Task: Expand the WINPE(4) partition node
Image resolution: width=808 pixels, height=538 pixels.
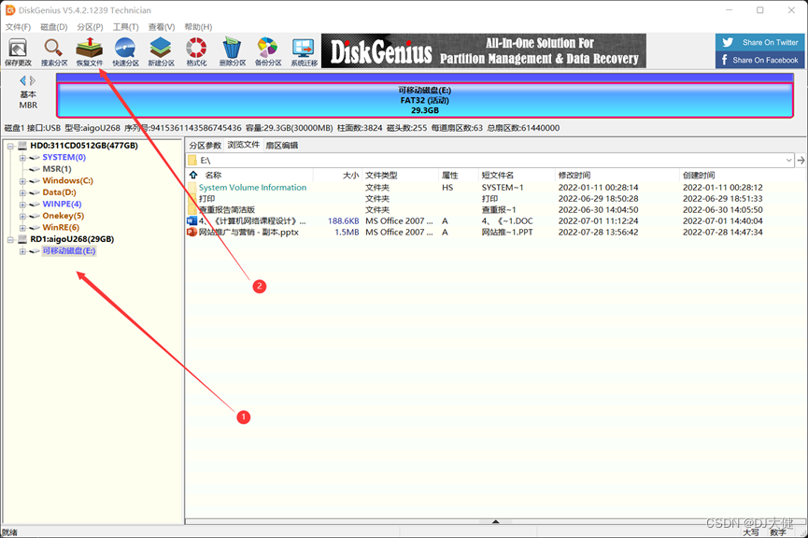Action: 22,205
